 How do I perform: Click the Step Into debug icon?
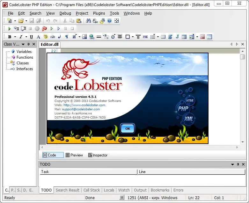[16, 29]
